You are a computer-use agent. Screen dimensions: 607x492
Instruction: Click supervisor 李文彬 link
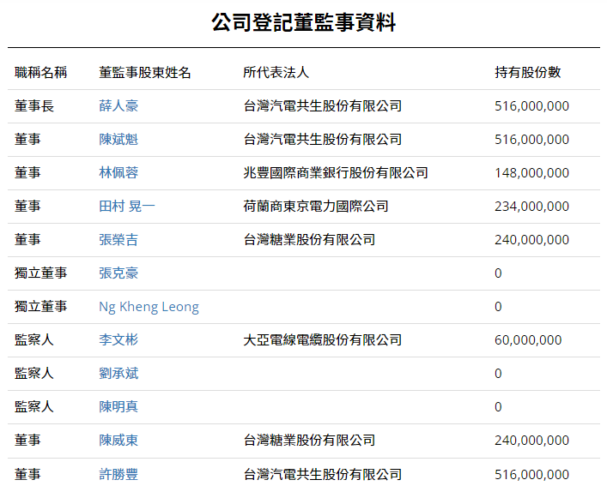tap(118, 340)
